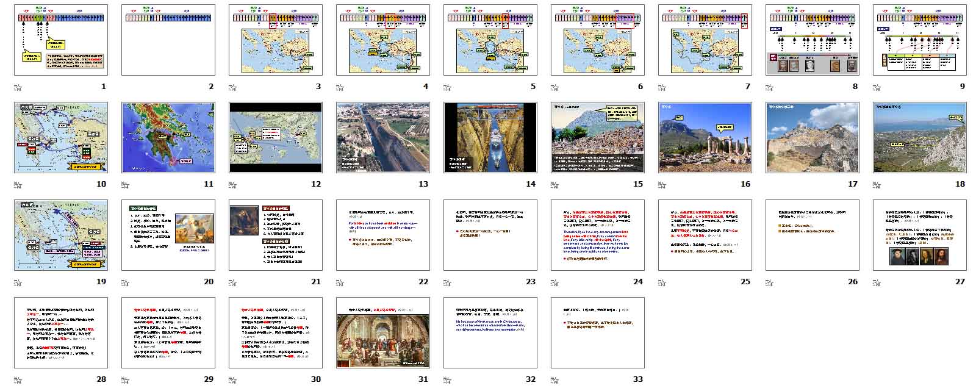Select slide 8 with the row of bust portraits

pyautogui.click(x=813, y=40)
